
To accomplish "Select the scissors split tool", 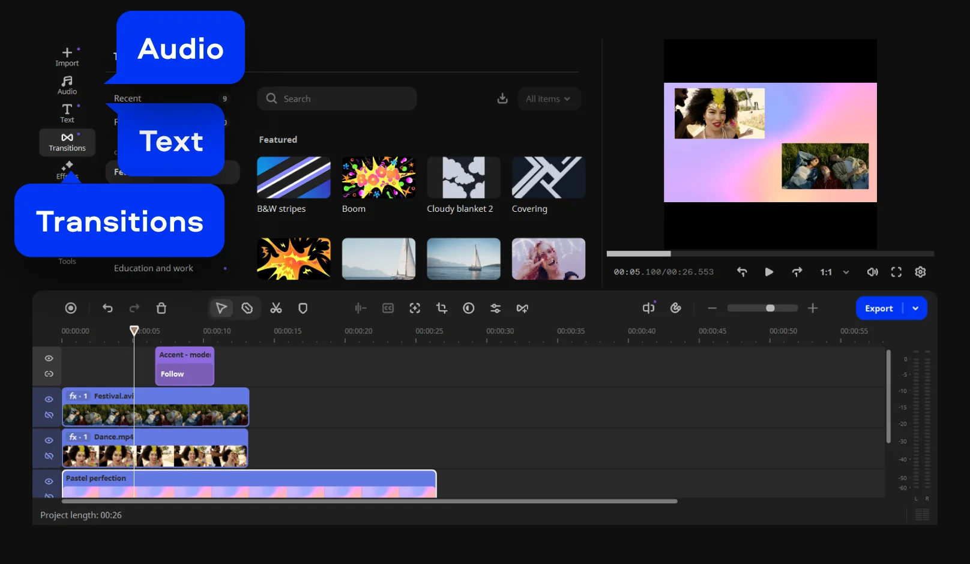I will pos(276,308).
